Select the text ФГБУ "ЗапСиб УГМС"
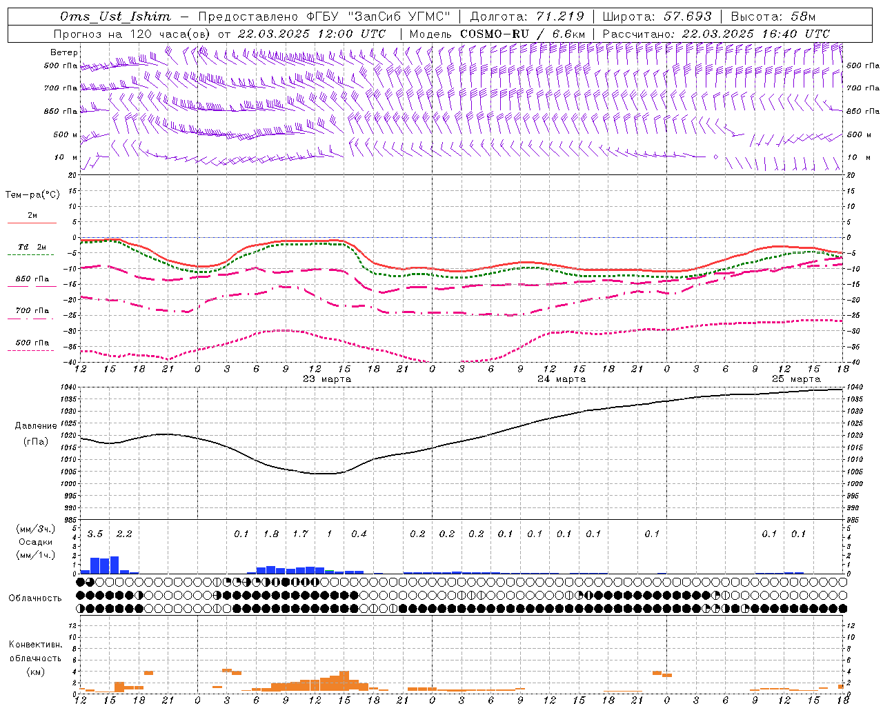 click(x=377, y=17)
